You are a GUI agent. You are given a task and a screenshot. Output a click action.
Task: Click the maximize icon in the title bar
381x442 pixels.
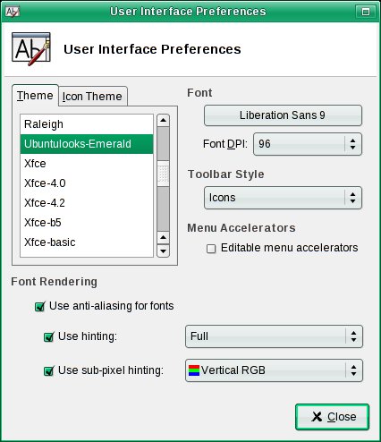[366, 12]
